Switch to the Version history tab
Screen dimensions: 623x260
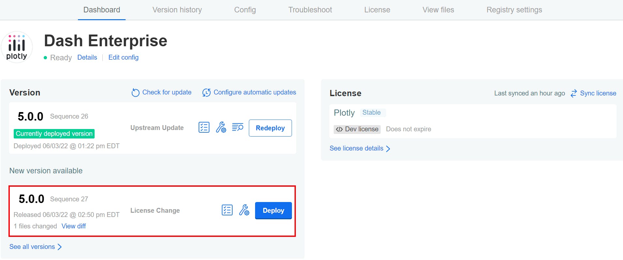(x=177, y=10)
